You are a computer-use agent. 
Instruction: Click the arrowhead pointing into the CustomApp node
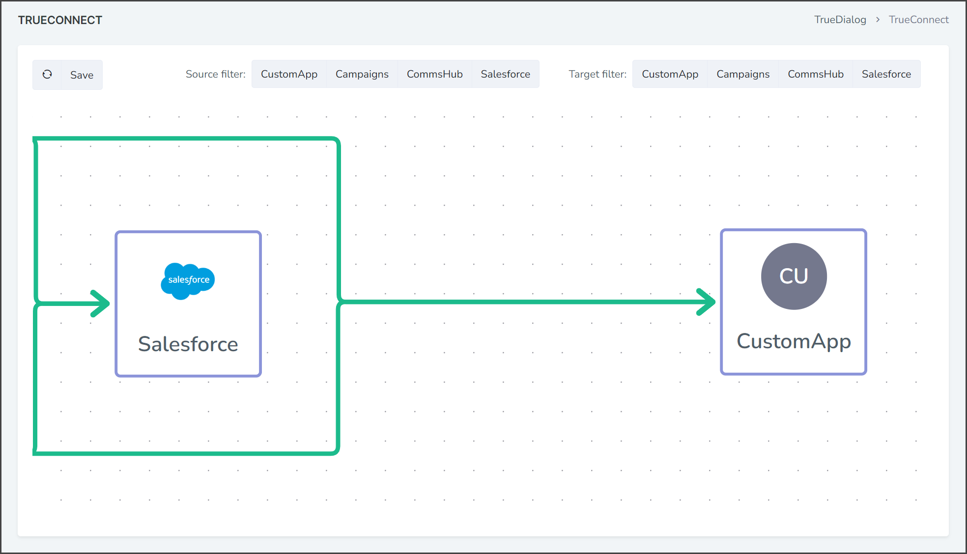[706, 302]
